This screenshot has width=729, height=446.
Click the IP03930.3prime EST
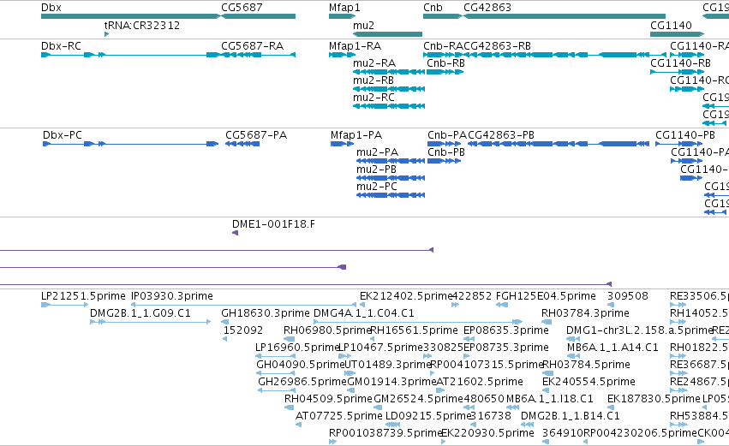point(243,305)
